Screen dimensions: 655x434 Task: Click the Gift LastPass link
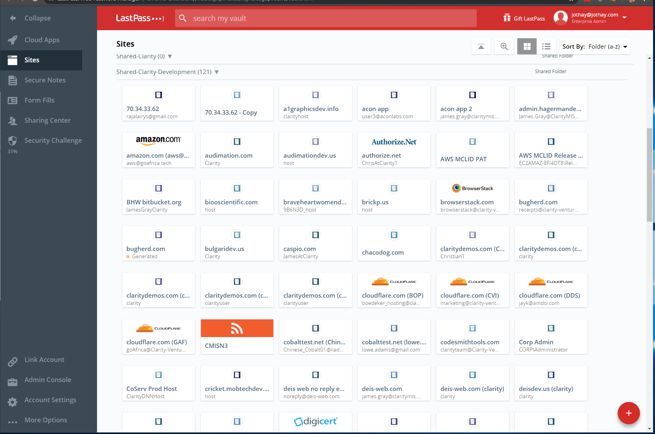(x=524, y=18)
